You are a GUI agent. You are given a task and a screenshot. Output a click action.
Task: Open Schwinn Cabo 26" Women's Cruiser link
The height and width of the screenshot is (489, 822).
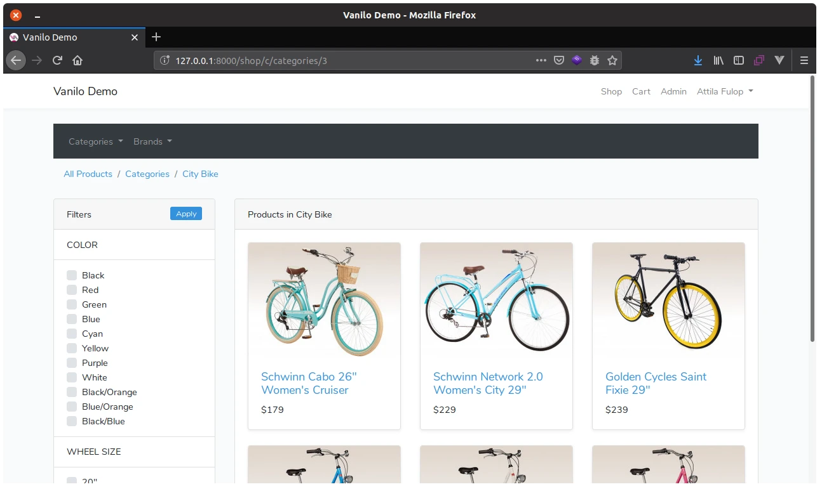309,383
